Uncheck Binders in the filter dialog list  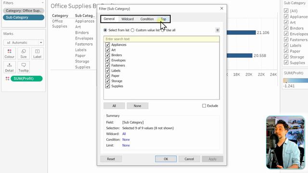pos(107,55)
